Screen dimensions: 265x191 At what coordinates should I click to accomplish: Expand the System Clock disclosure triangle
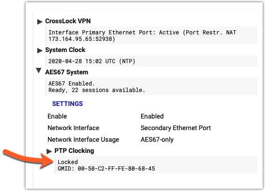pos(40,51)
